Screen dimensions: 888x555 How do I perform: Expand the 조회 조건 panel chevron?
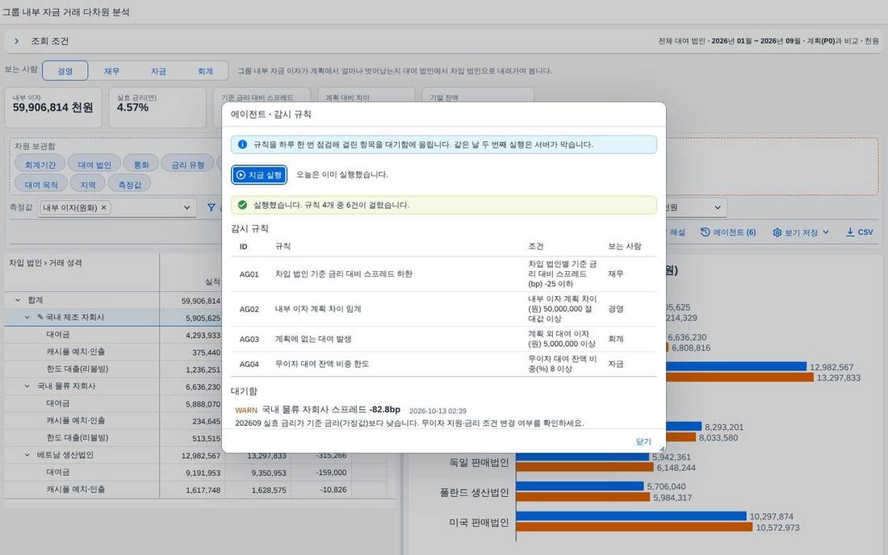16,41
